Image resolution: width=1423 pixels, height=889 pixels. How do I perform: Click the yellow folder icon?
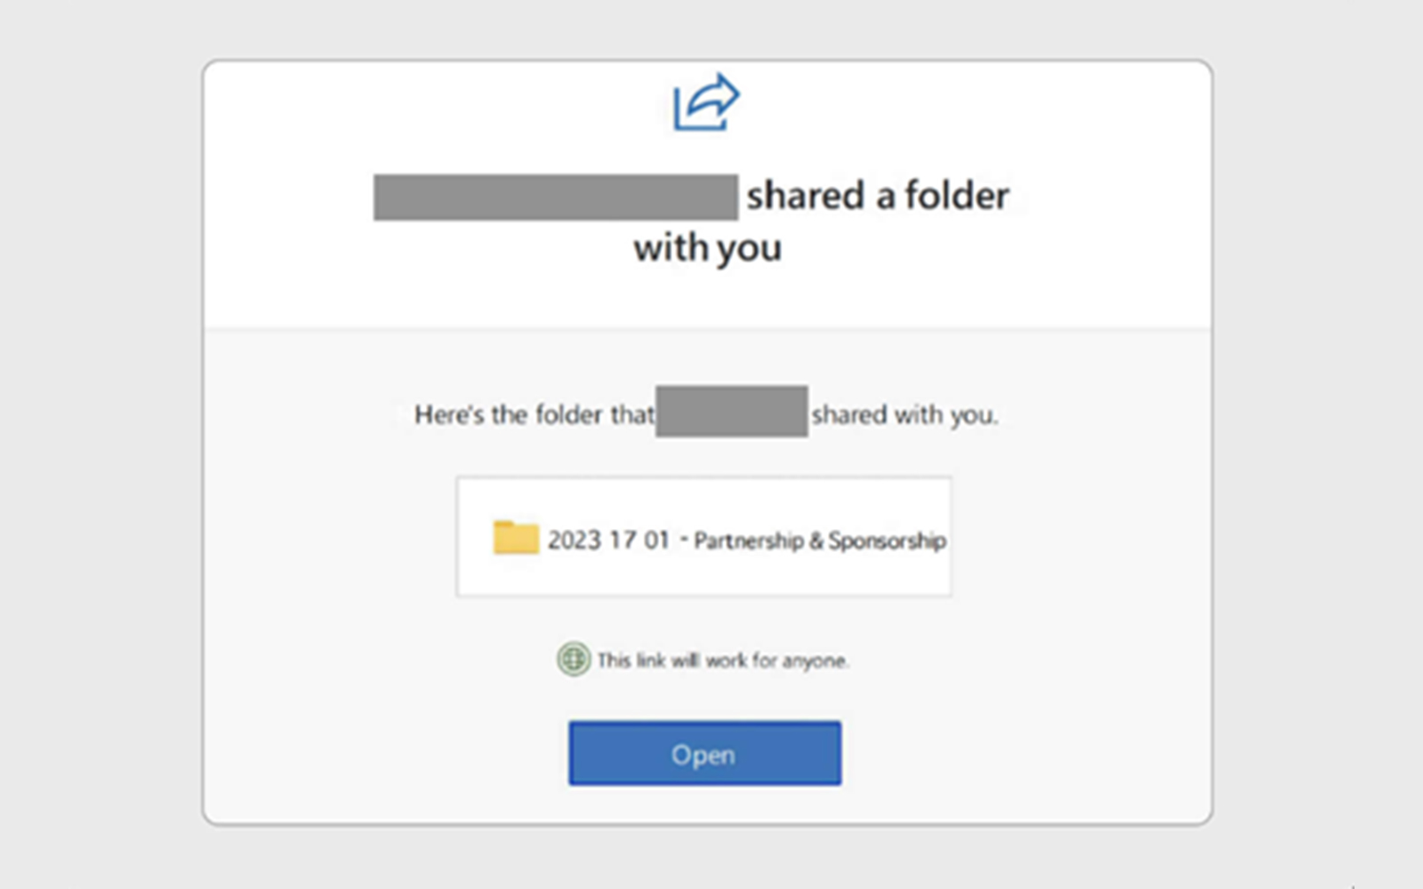pos(516,538)
